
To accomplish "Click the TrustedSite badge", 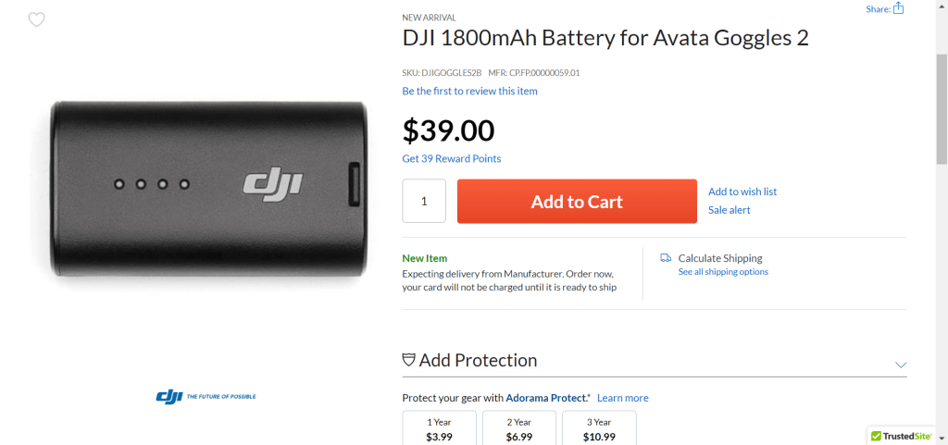I will (902, 435).
